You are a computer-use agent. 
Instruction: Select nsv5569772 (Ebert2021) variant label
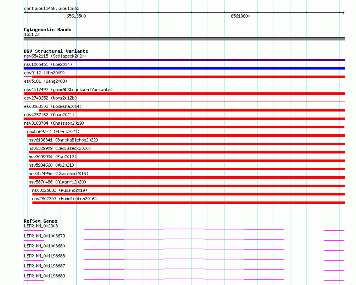coord(53,132)
